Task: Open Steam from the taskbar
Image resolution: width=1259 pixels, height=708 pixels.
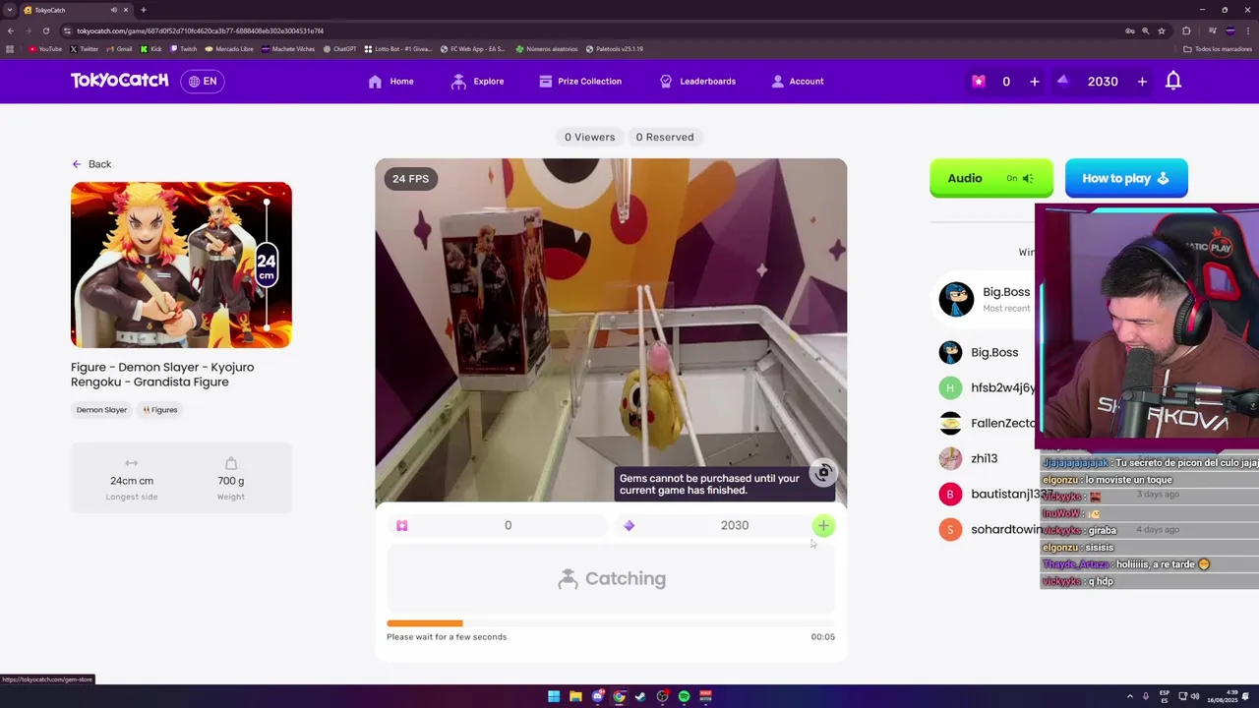Action: (640, 696)
